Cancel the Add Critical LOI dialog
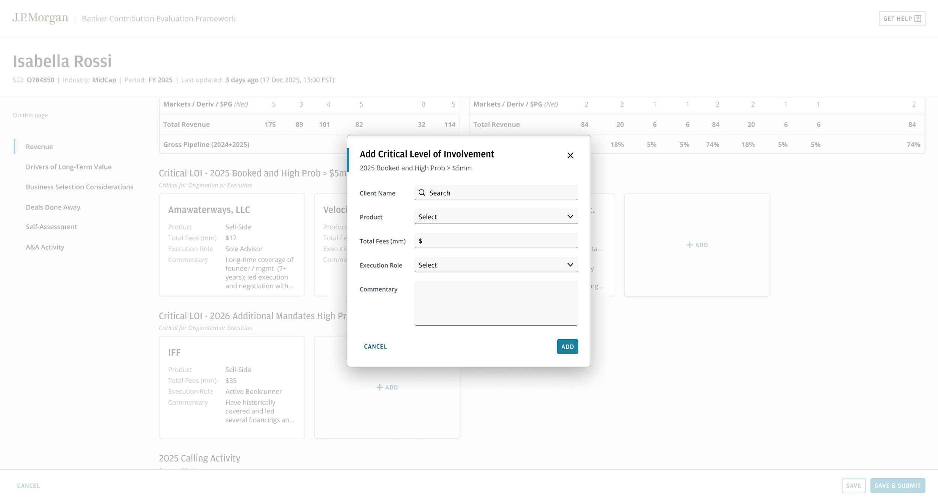Image resolution: width=938 pixels, height=502 pixels. (x=375, y=346)
